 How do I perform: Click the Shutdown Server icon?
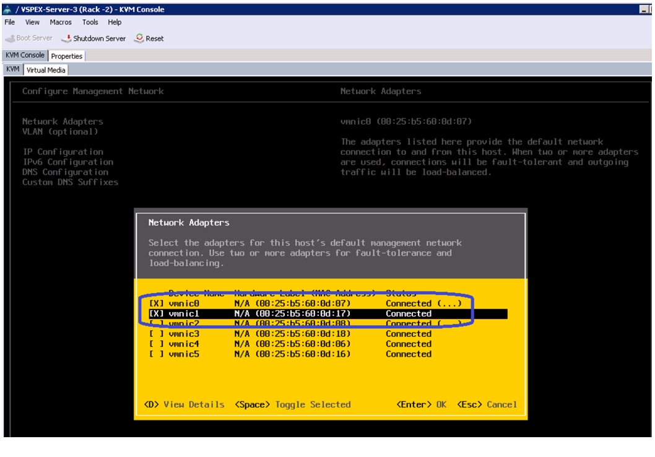(66, 38)
